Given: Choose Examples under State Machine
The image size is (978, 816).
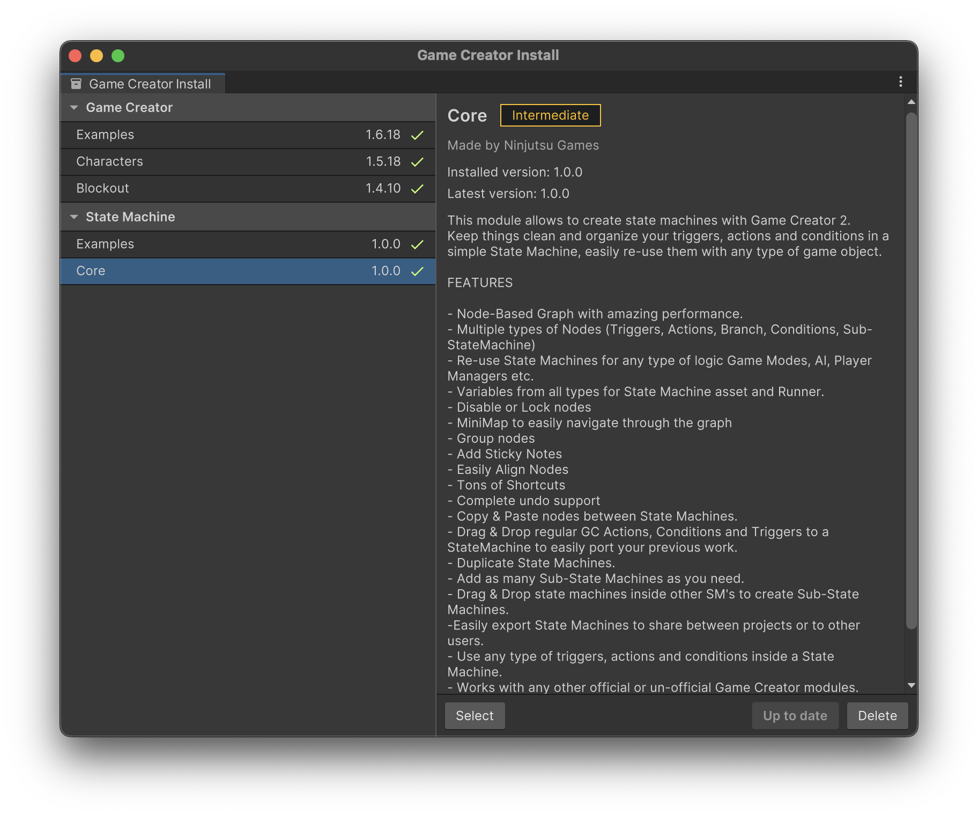Looking at the screenshot, I should (105, 244).
